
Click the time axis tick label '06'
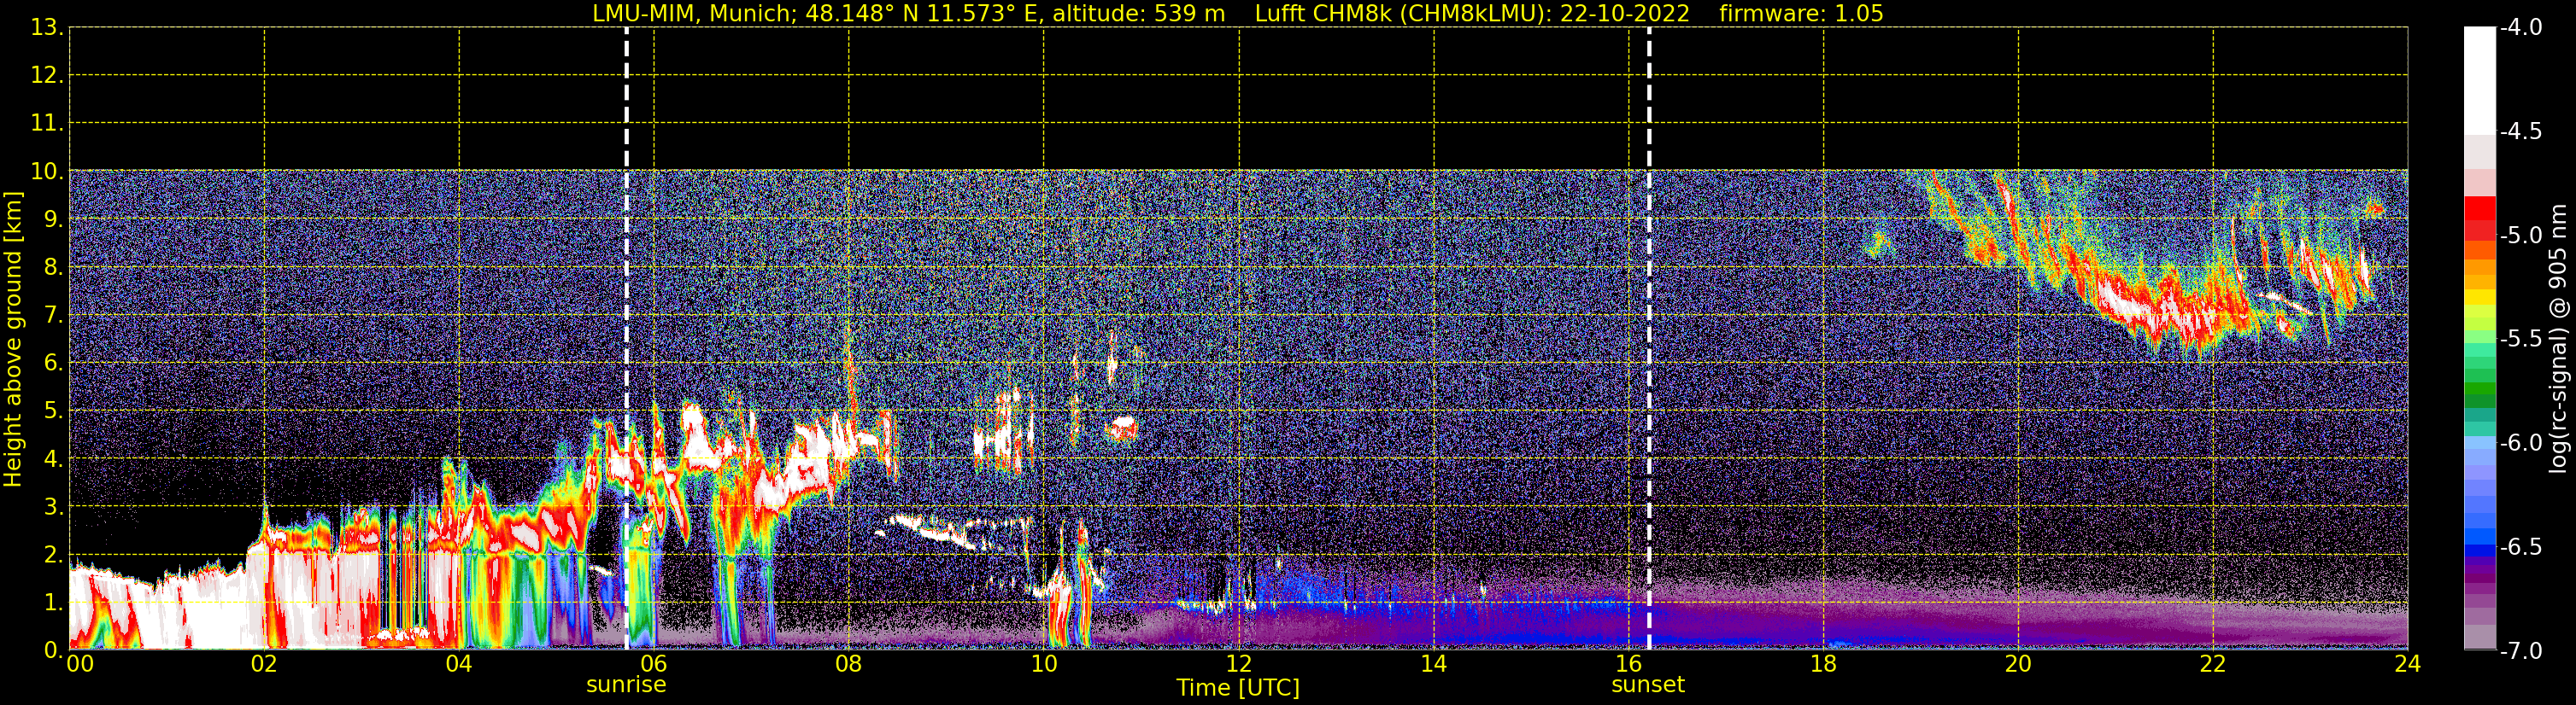click(654, 664)
